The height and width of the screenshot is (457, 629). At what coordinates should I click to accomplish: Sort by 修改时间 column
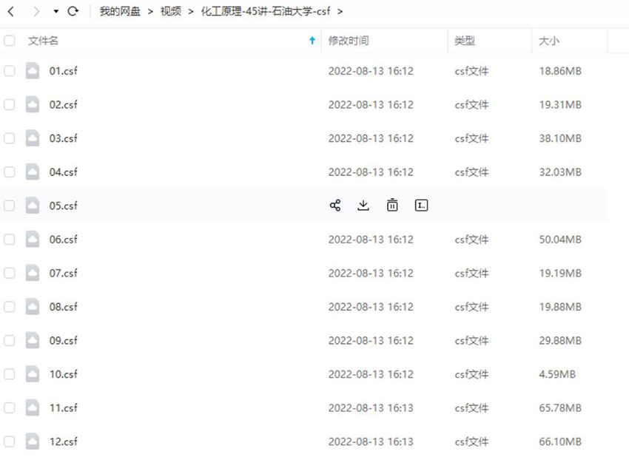click(x=349, y=41)
